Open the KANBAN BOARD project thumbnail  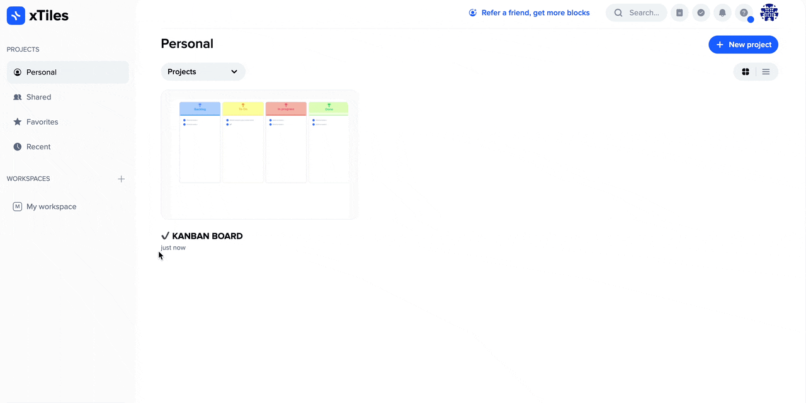point(259,154)
